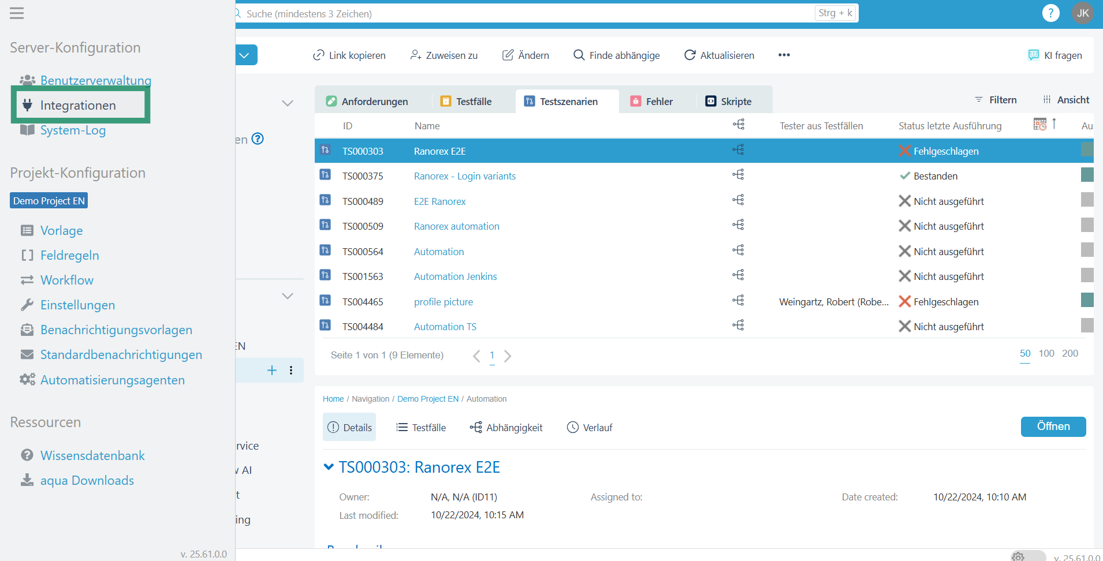Click the KI fragen chat icon

(1033, 55)
